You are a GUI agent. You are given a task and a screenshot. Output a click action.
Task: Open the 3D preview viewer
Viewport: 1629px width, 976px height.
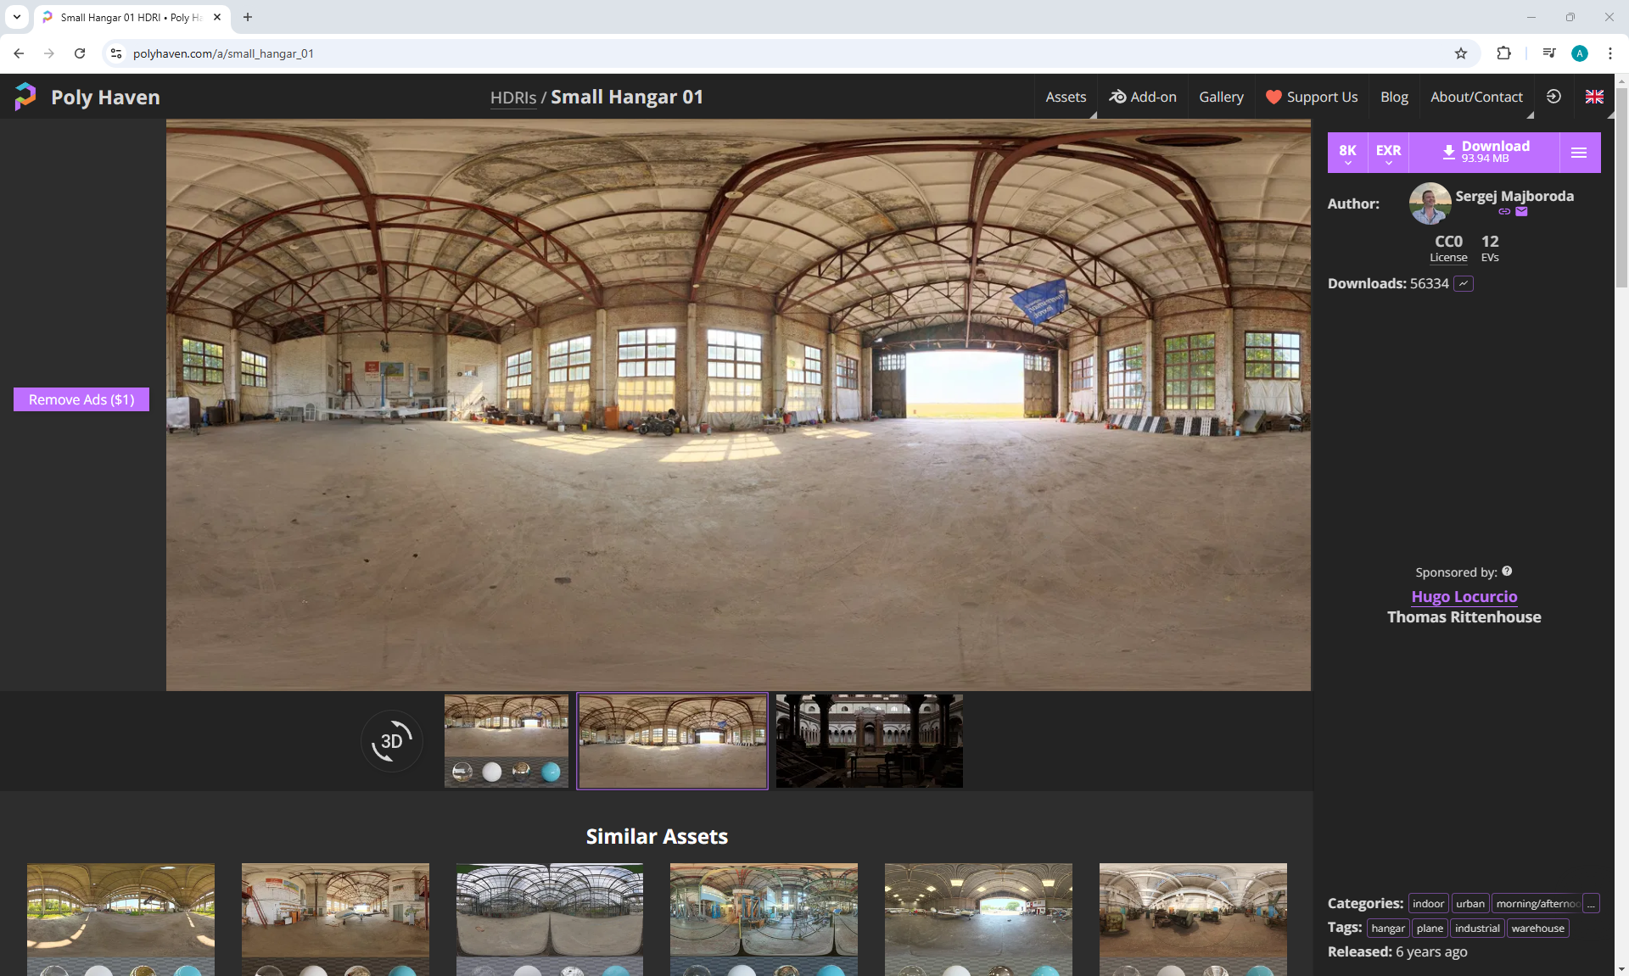point(391,741)
